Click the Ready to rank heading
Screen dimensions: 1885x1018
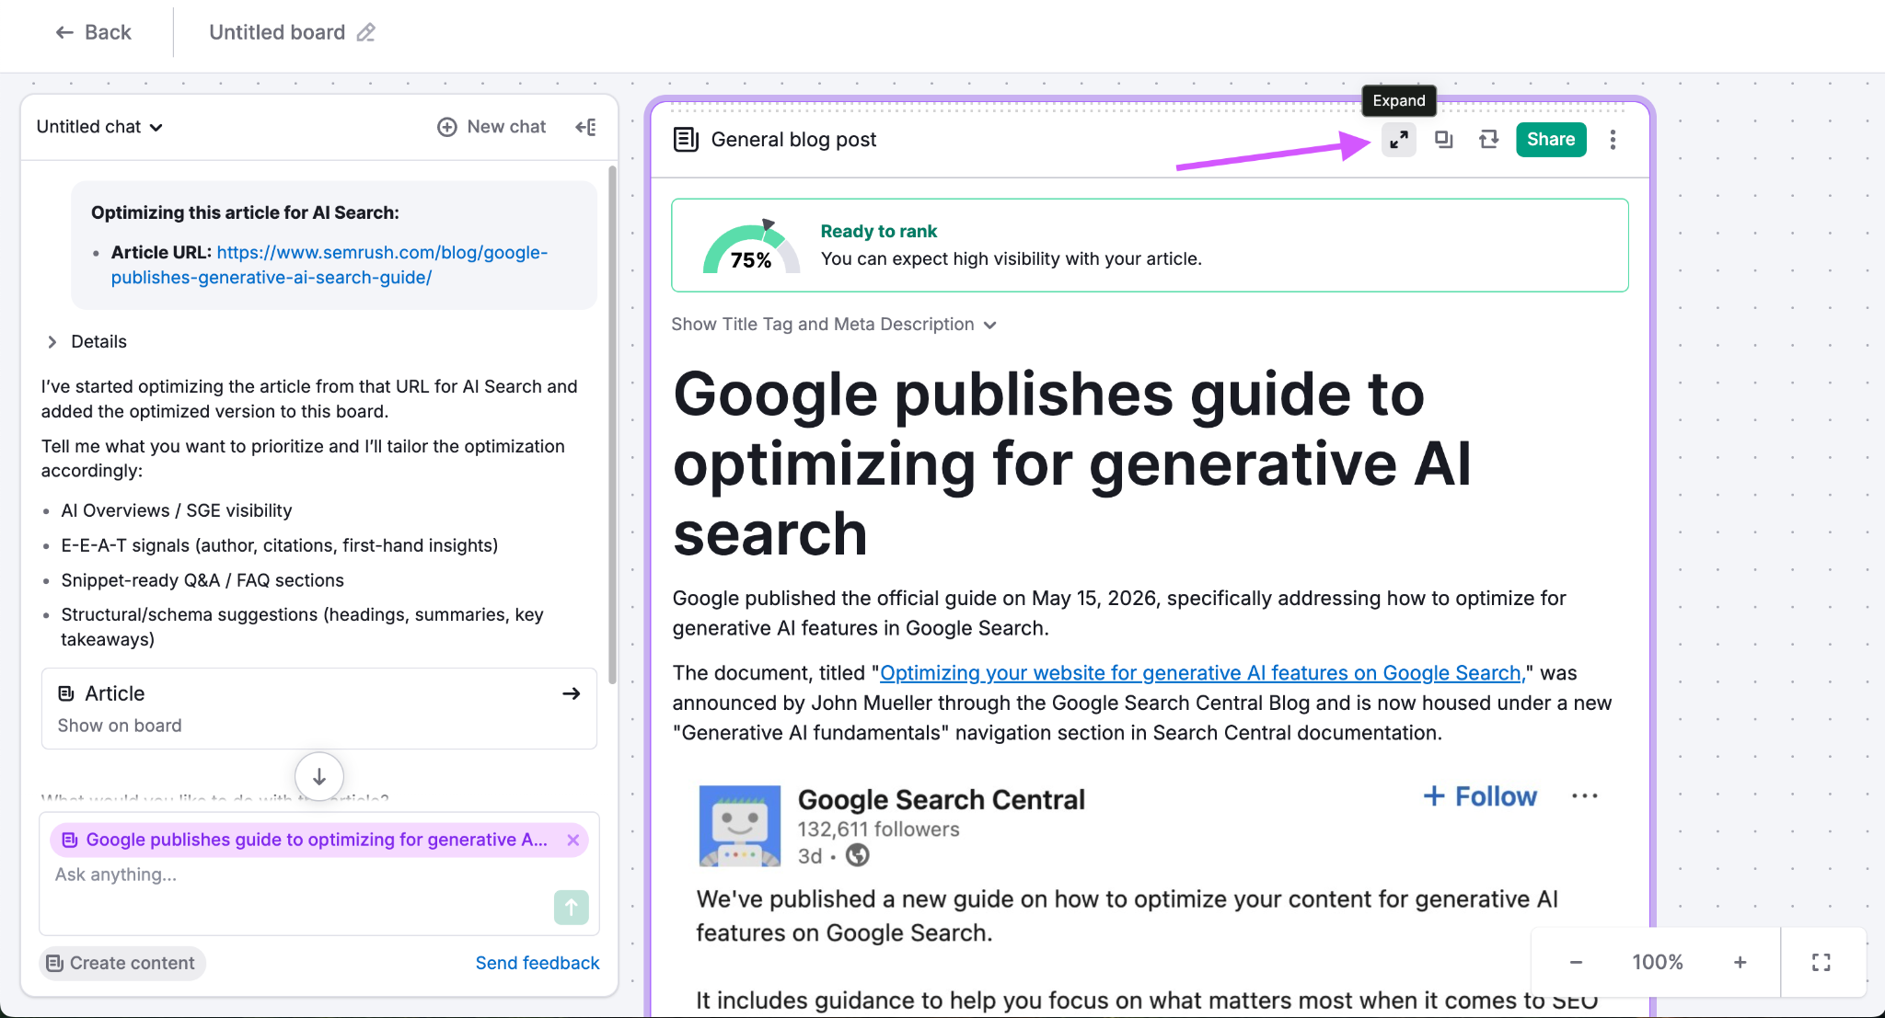coord(878,232)
